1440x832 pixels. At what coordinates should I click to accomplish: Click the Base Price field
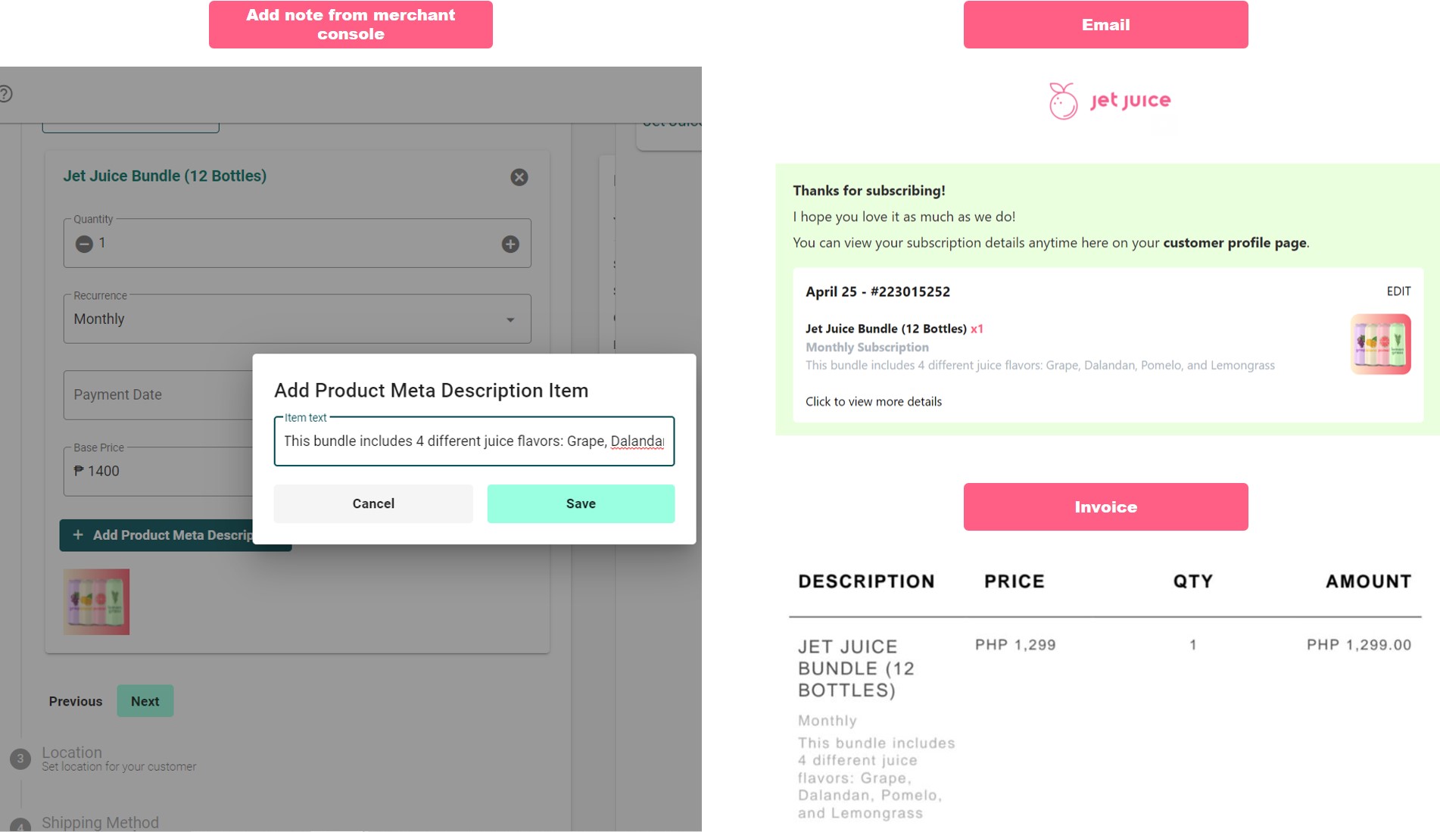coord(158,471)
